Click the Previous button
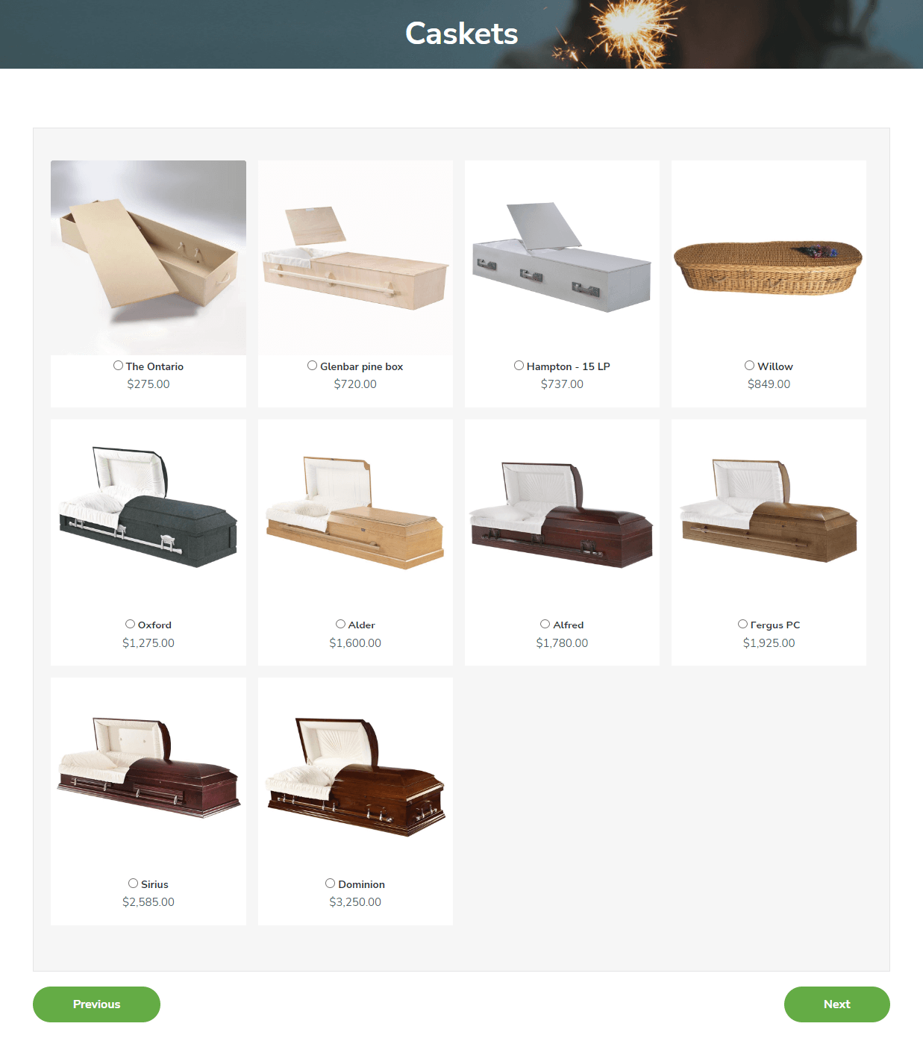The height and width of the screenshot is (1041, 923). tap(96, 1004)
